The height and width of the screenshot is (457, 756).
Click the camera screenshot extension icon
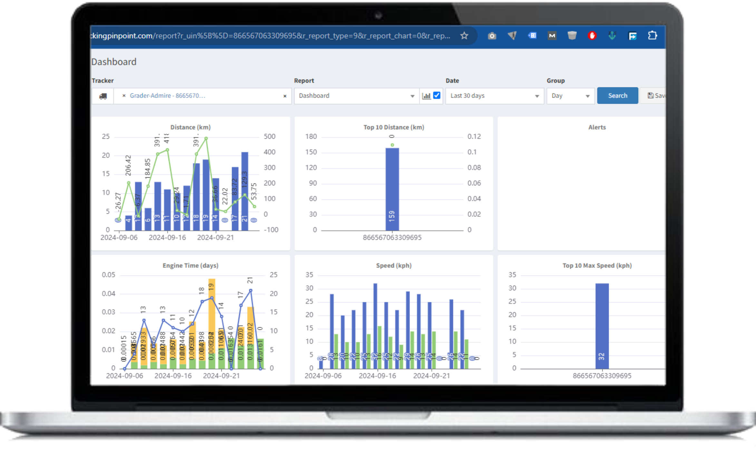point(492,36)
